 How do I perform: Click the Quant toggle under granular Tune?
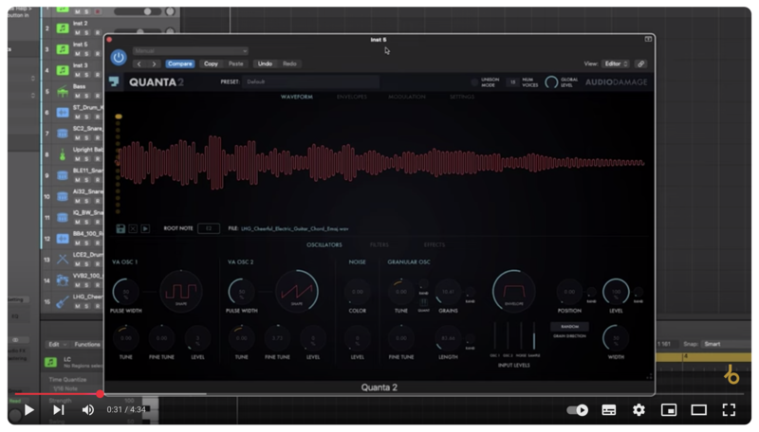pos(423,302)
